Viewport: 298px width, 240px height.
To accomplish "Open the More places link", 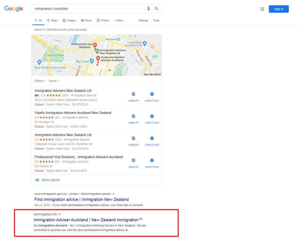I will coord(50,180).
